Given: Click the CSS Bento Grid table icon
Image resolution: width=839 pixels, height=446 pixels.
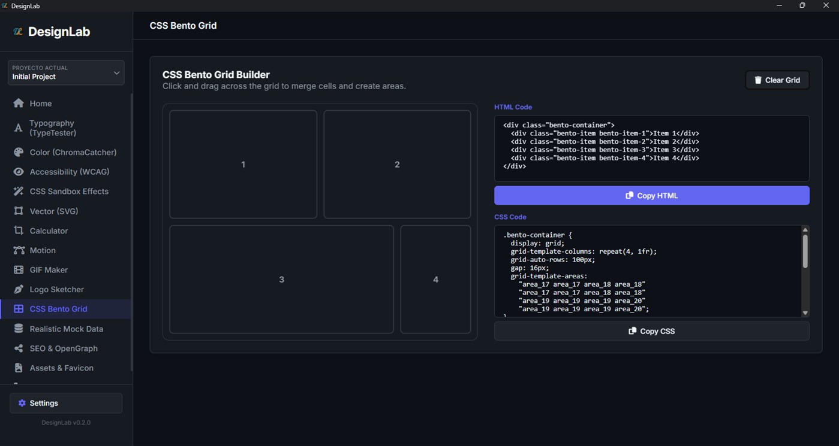Looking at the screenshot, I should [19, 309].
